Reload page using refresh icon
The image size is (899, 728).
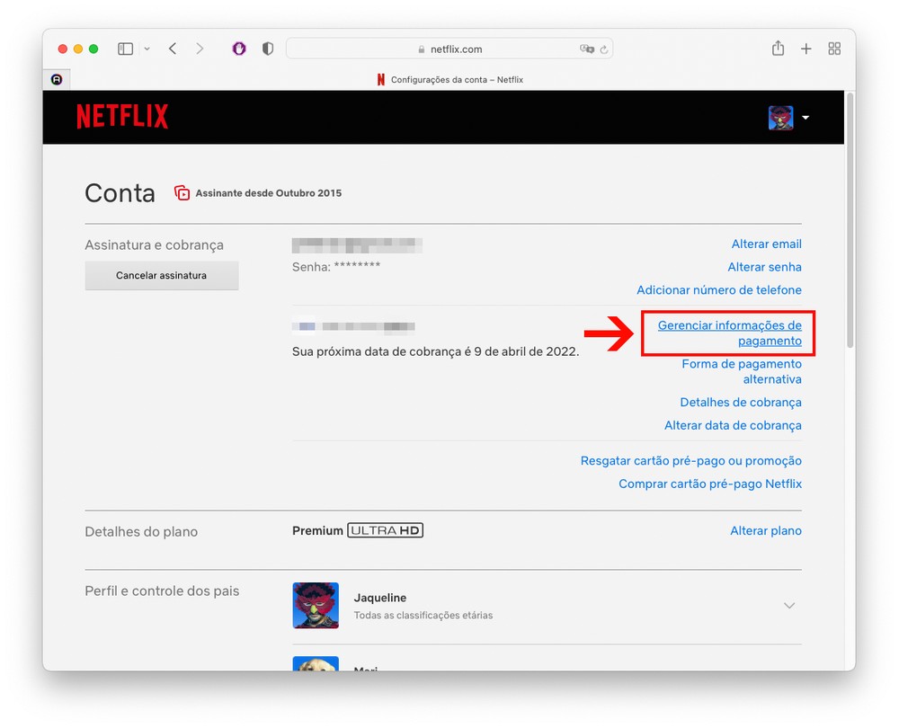(x=604, y=49)
